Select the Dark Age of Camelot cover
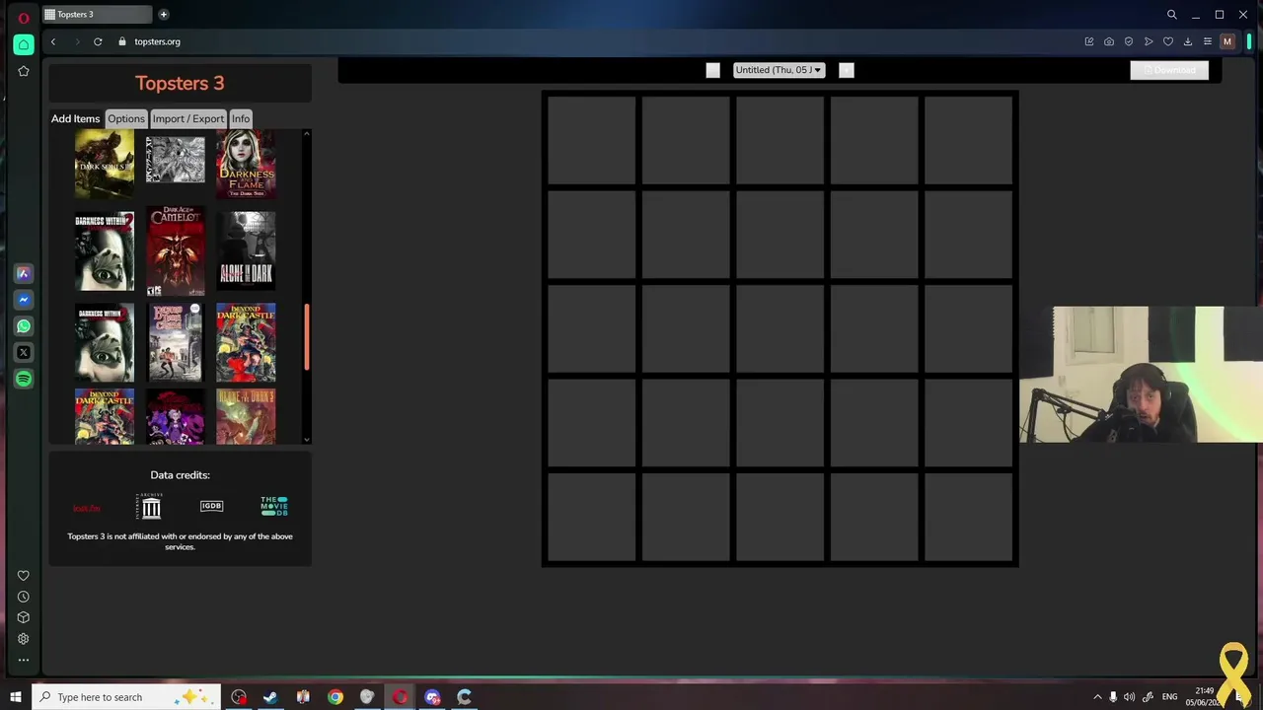This screenshot has height=710, width=1263. [176, 250]
